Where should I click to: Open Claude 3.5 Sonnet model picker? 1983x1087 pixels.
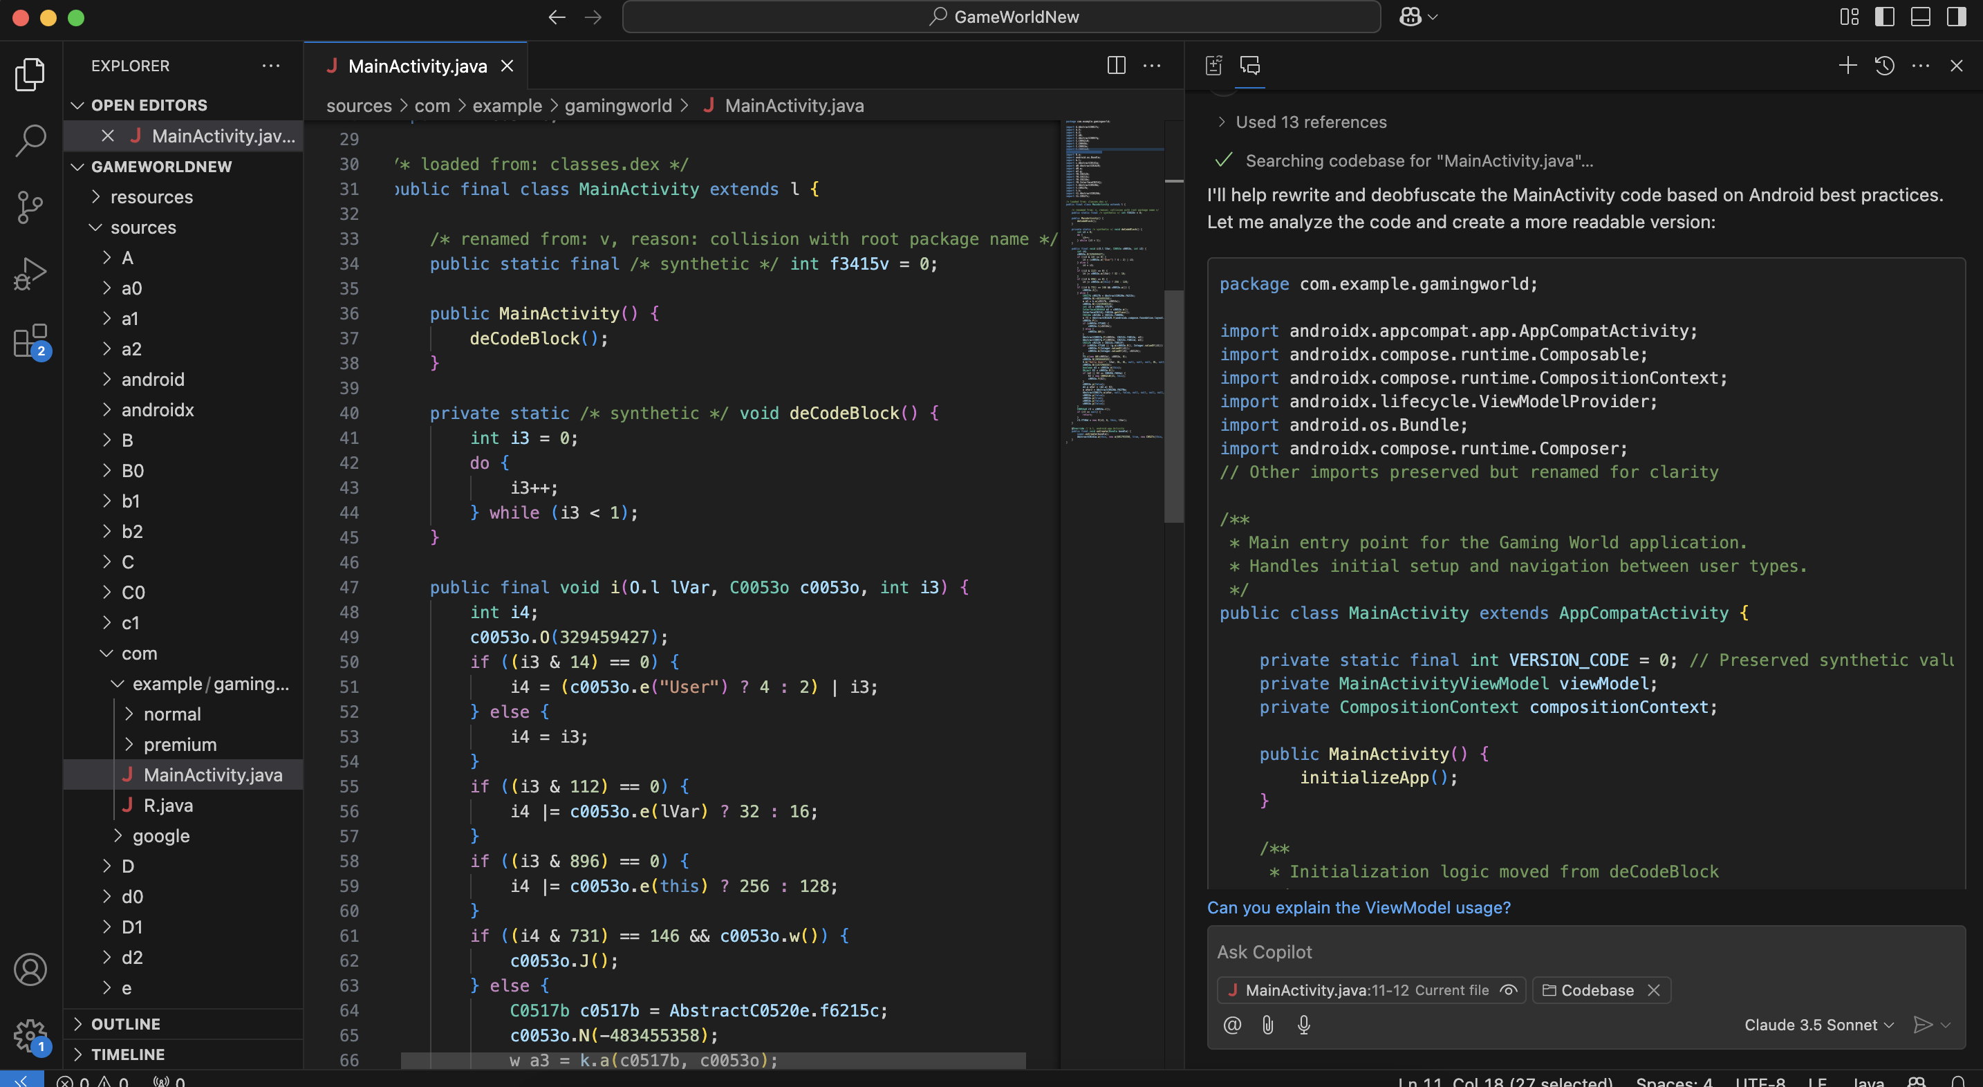(1818, 1025)
